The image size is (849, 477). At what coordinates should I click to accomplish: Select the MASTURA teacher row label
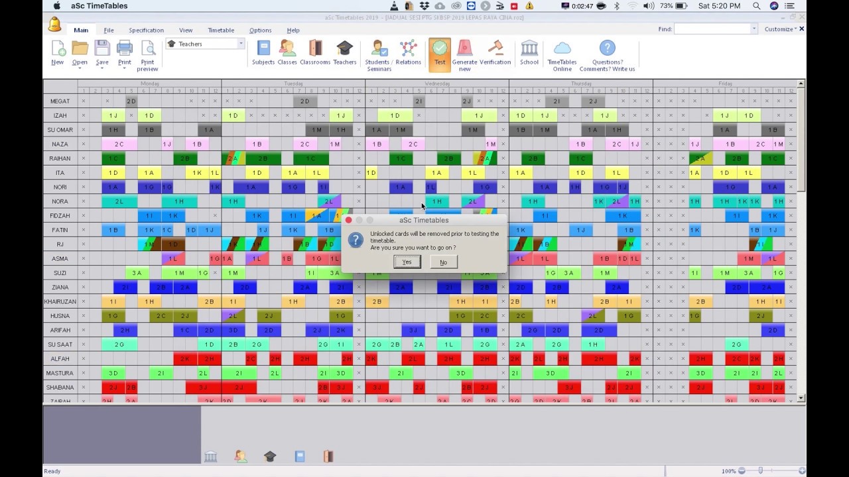60,373
